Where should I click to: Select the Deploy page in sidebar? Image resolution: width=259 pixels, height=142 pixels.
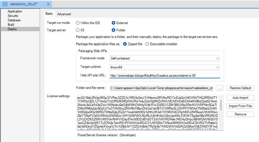[20, 29]
